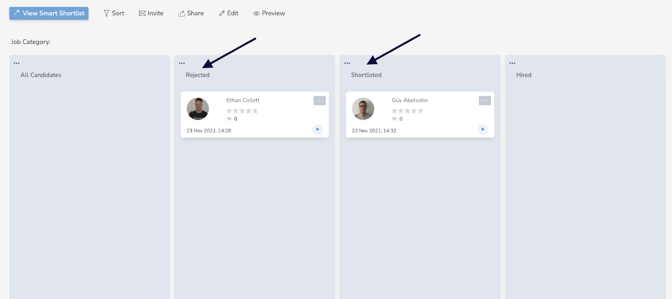
Task: Click the Edit pencil option
Action: (228, 13)
